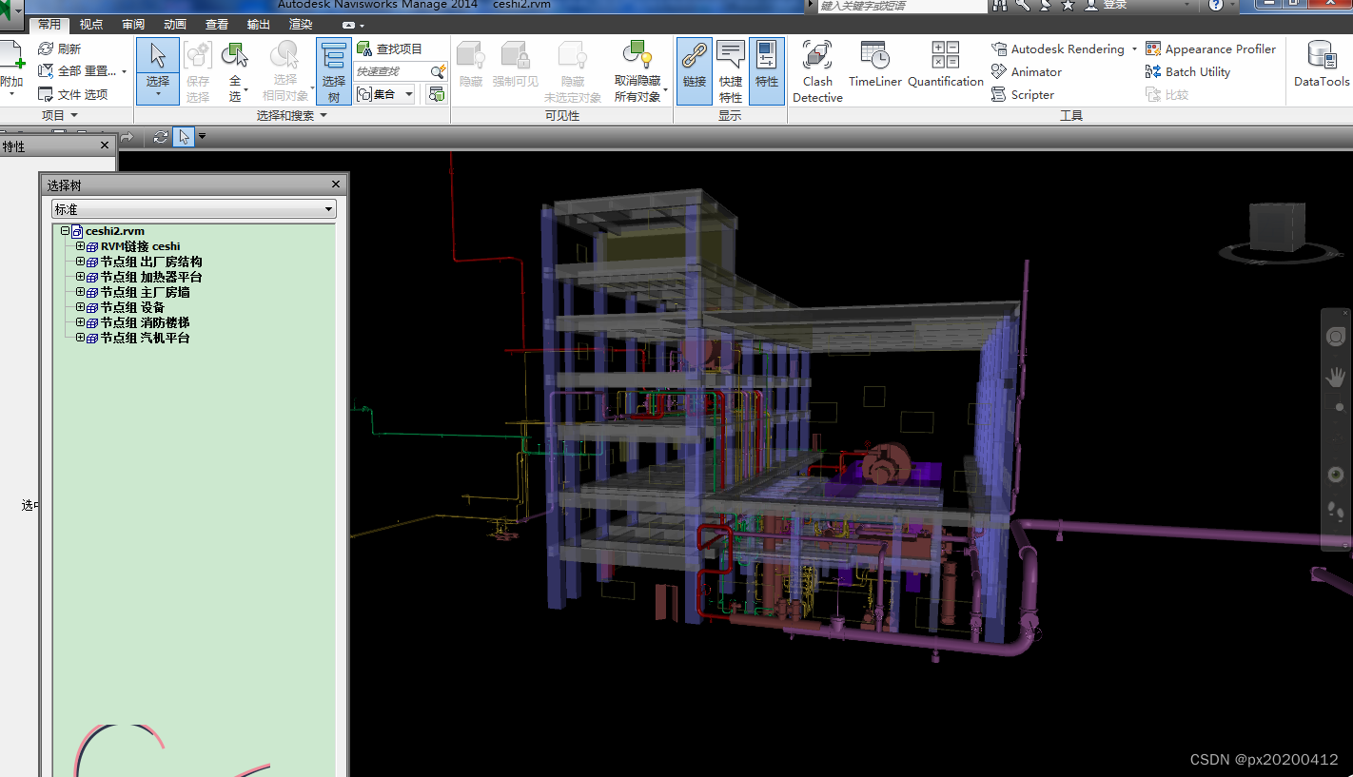Open the 标准 dropdown in selection tree
Image resolution: width=1353 pixels, height=777 pixels.
(x=328, y=208)
